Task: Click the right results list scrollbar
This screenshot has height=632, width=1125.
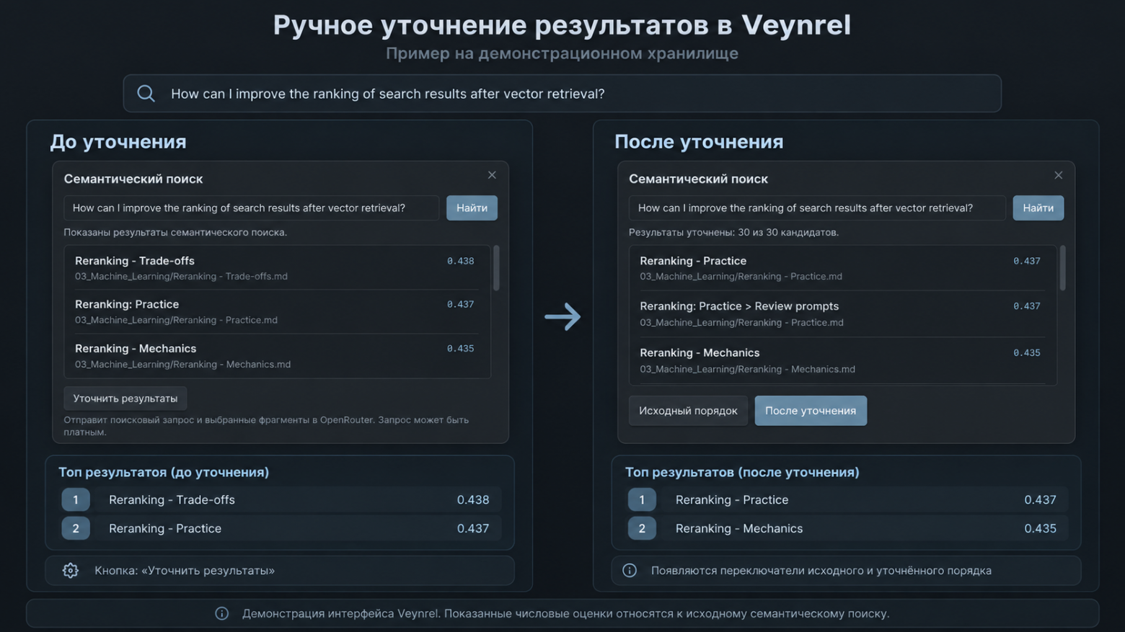Action: point(1062,268)
